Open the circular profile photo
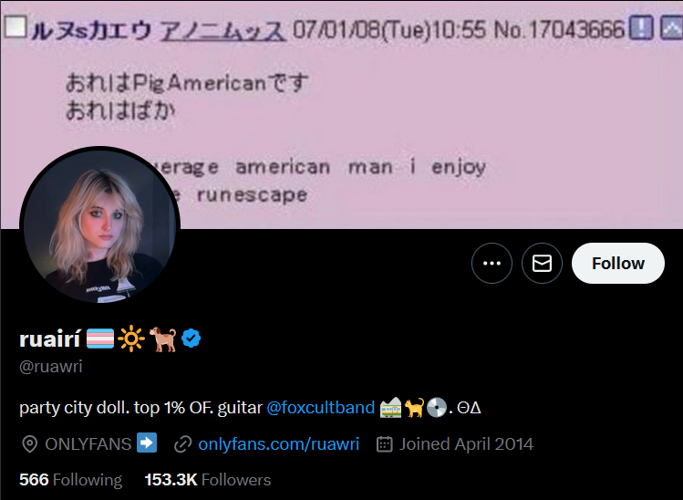Screen dimensions: 683x500 pyautogui.click(x=99, y=226)
